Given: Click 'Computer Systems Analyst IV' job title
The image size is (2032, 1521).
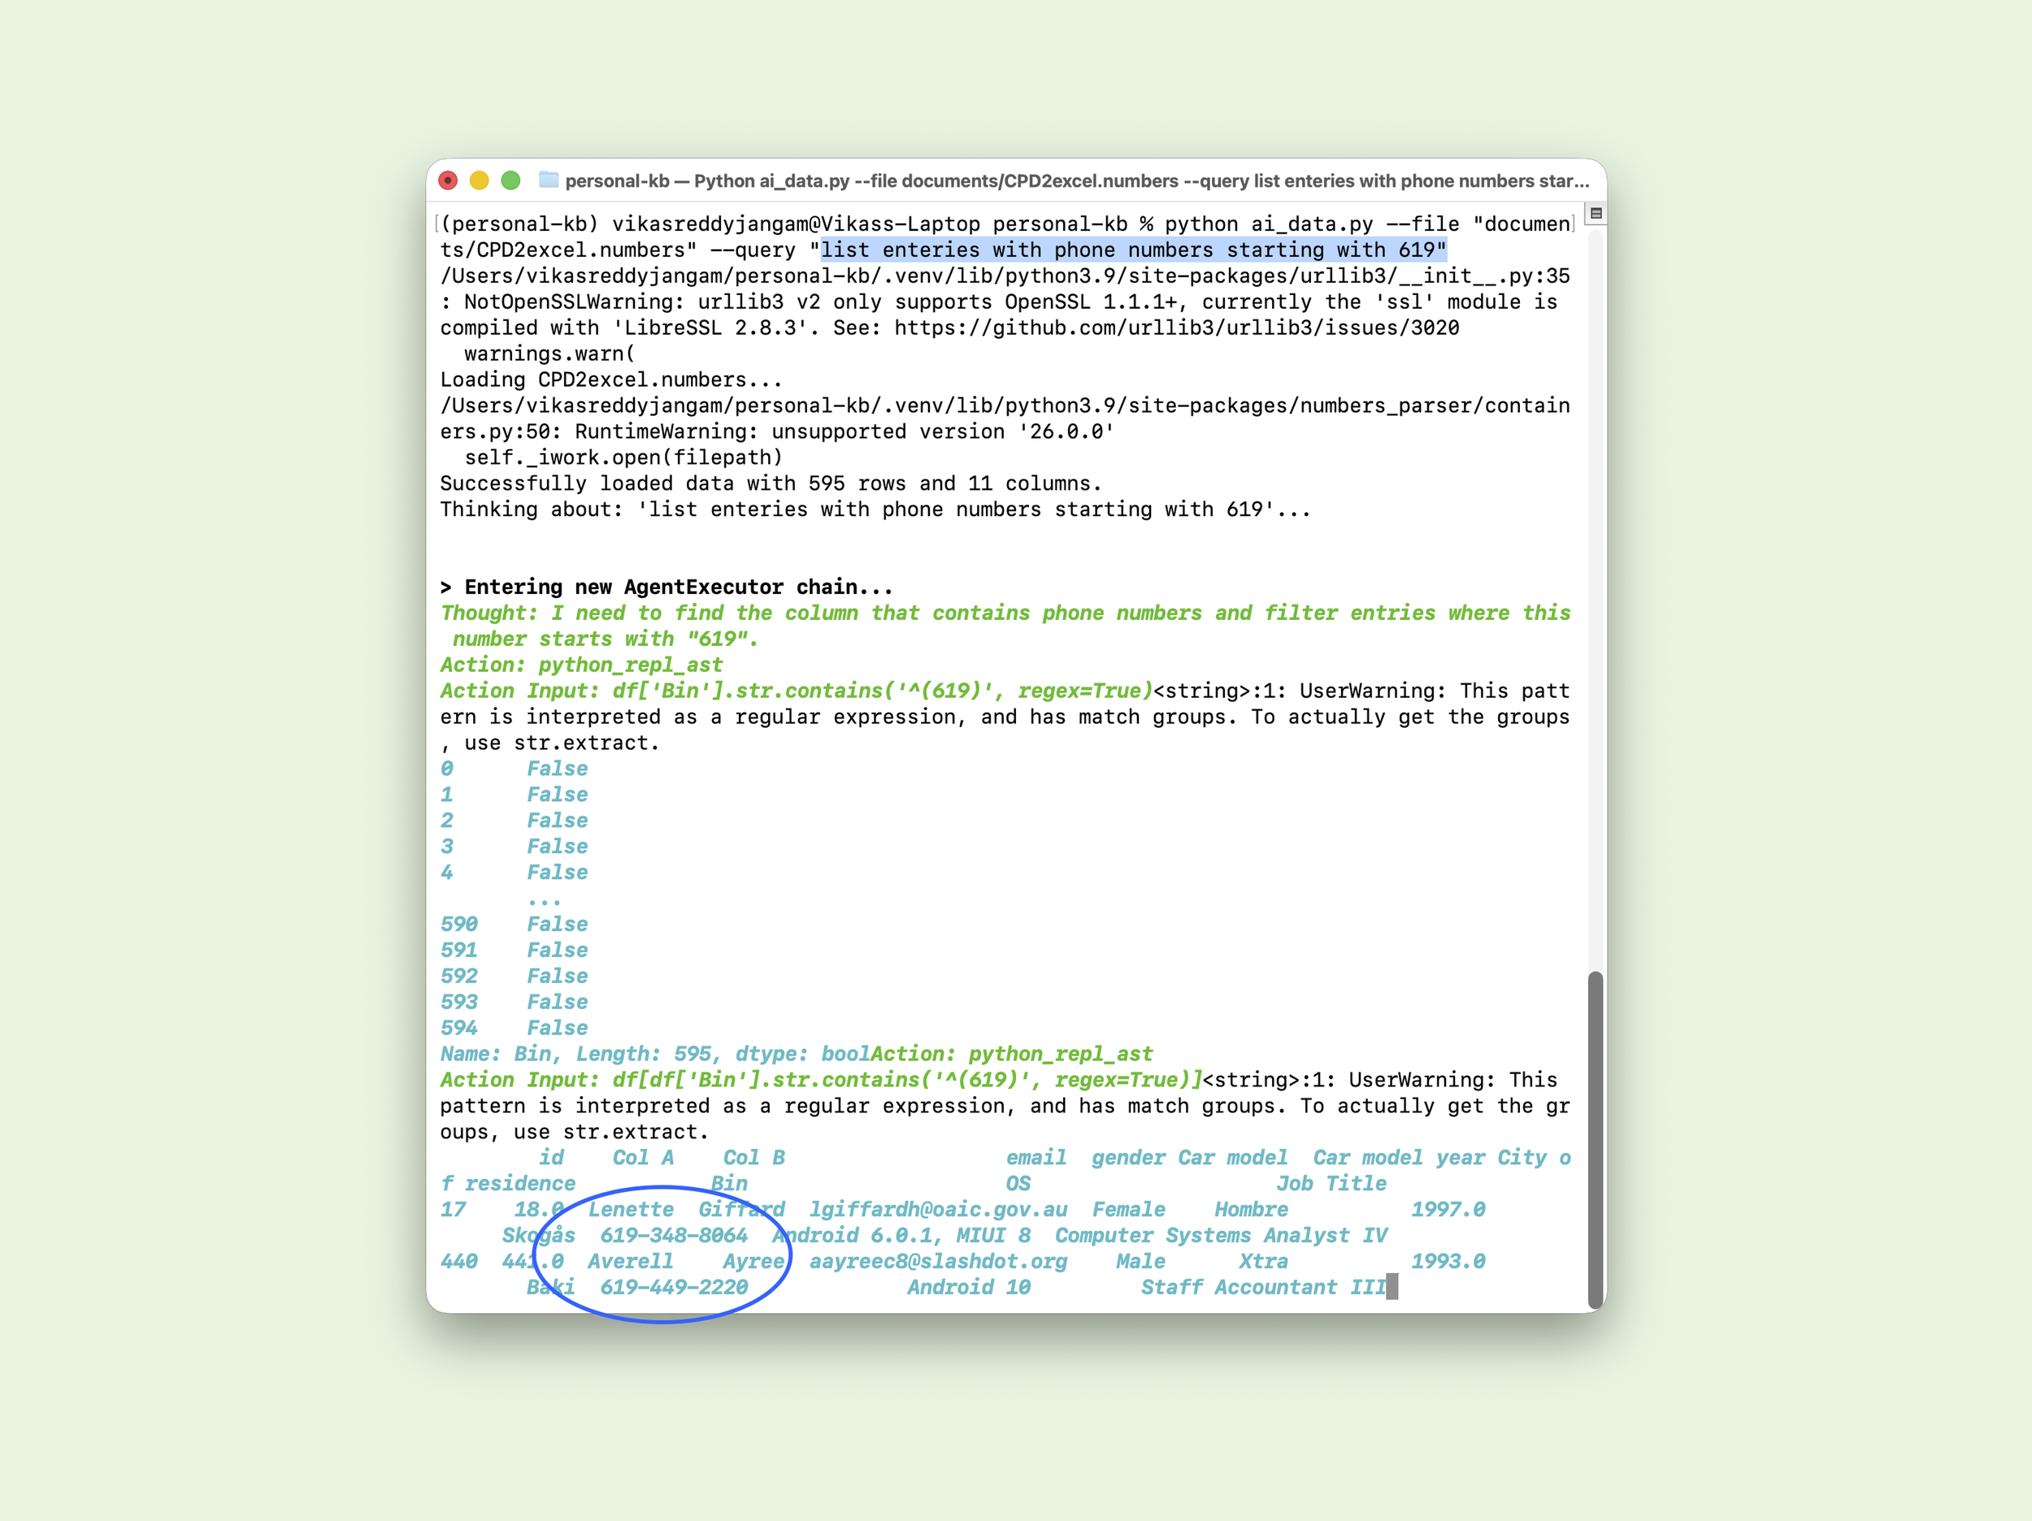Looking at the screenshot, I should click(1221, 1235).
